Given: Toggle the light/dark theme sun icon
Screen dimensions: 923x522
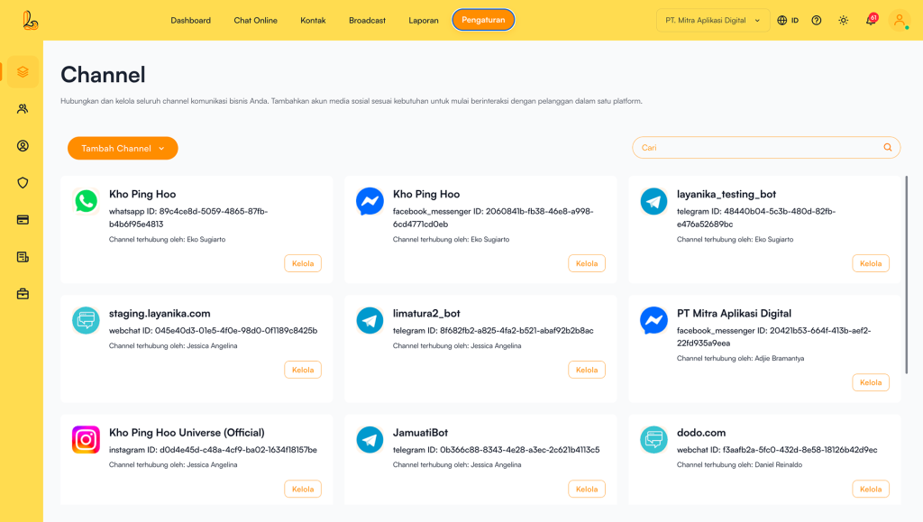Looking at the screenshot, I should pyautogui.click(x=843, y=20).
